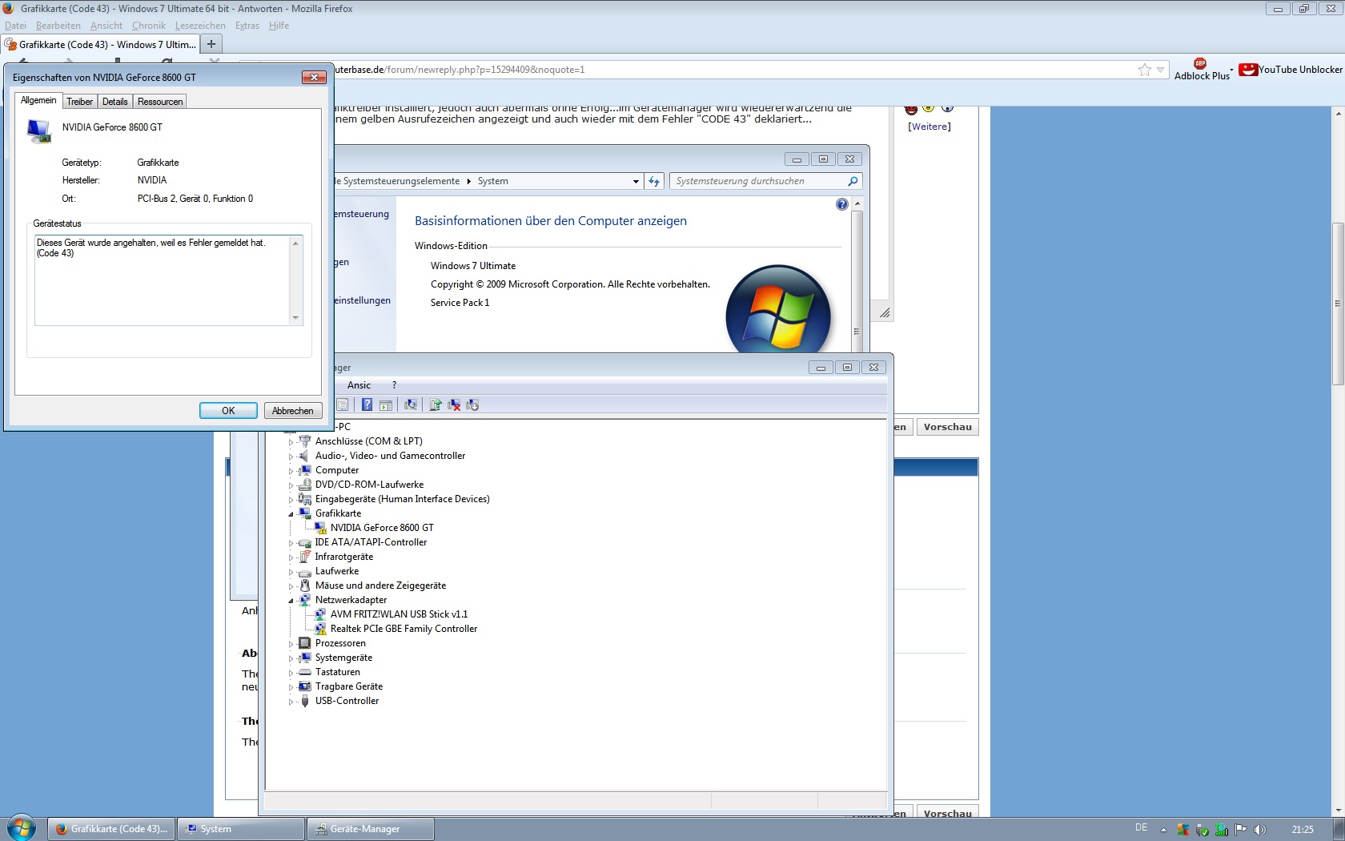Viewport: 1345px width, 841px height.
Task: Click the 'Windows 7 Ultimate' edition text
Action: (473, 266)
